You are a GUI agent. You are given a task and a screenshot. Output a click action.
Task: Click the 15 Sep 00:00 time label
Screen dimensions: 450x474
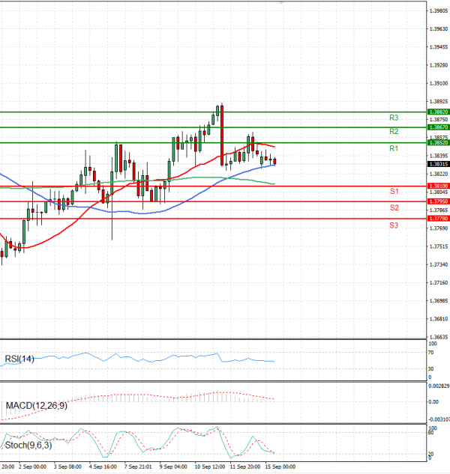coord(280,467)
